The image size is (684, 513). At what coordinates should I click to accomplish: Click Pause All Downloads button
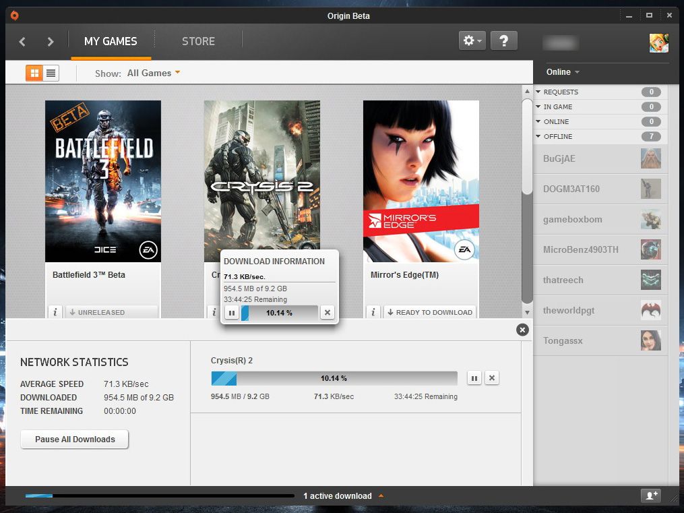(75, 439)
